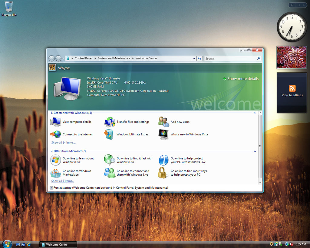Click the System and Maintenance breadcrumb
This screenshot has height=248, width=310.
tap(114, 58)
